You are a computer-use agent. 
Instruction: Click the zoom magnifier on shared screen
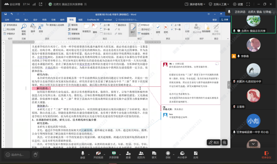(224, 143)
